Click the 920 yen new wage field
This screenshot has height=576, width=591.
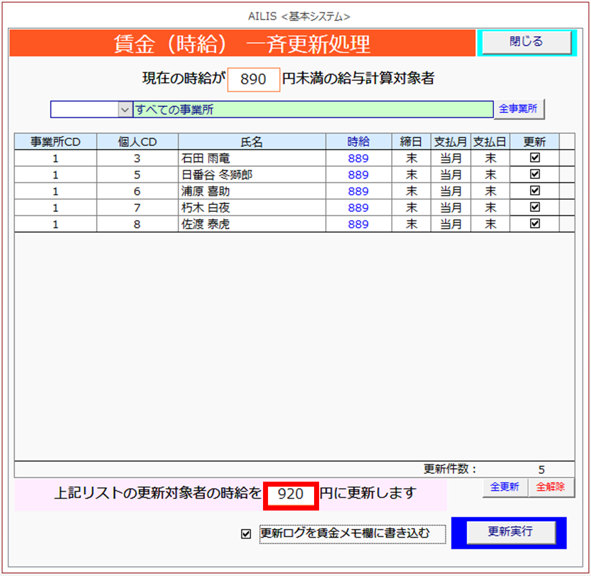coord(290,494)
